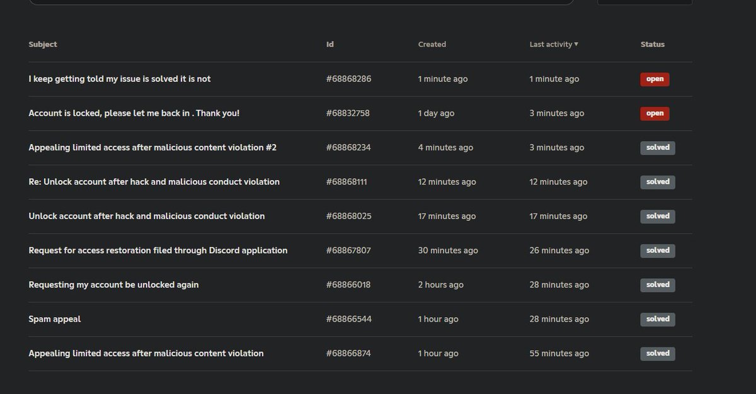Click the solved badge on Spam appeal row
Image resolution: width=756 pixels, height=394 pixels.
point(658,319)
